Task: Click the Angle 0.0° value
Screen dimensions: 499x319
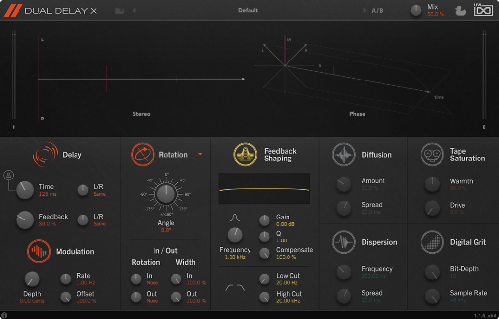Action: 166,230
